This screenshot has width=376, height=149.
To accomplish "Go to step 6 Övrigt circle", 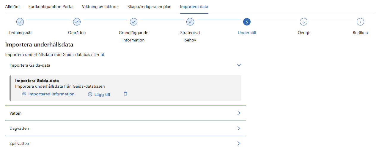I will (303, 22).
